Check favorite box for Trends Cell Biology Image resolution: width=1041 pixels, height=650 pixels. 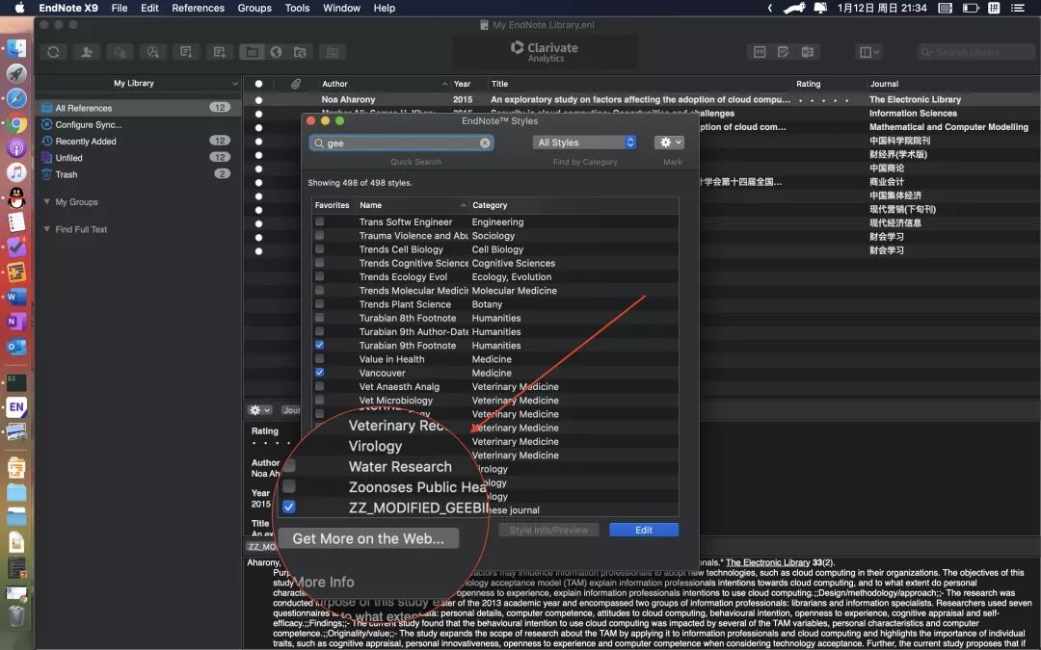[319, 248]
